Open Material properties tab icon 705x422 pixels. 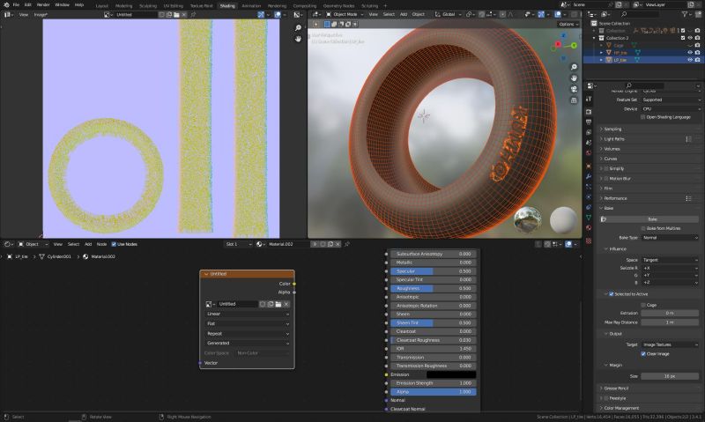(589, 228)
